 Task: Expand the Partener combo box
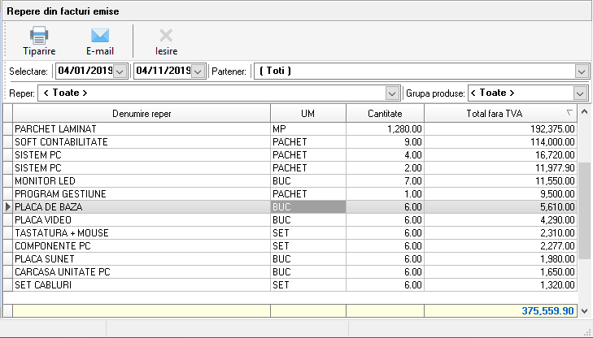point(581,71)
